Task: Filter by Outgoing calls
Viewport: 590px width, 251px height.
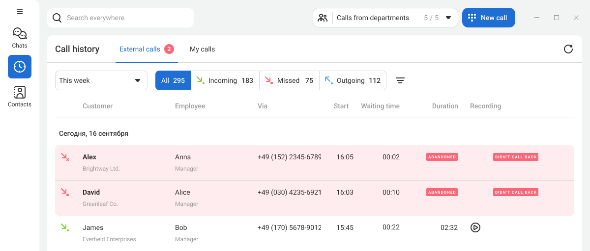Action: (x=353, y=80)
